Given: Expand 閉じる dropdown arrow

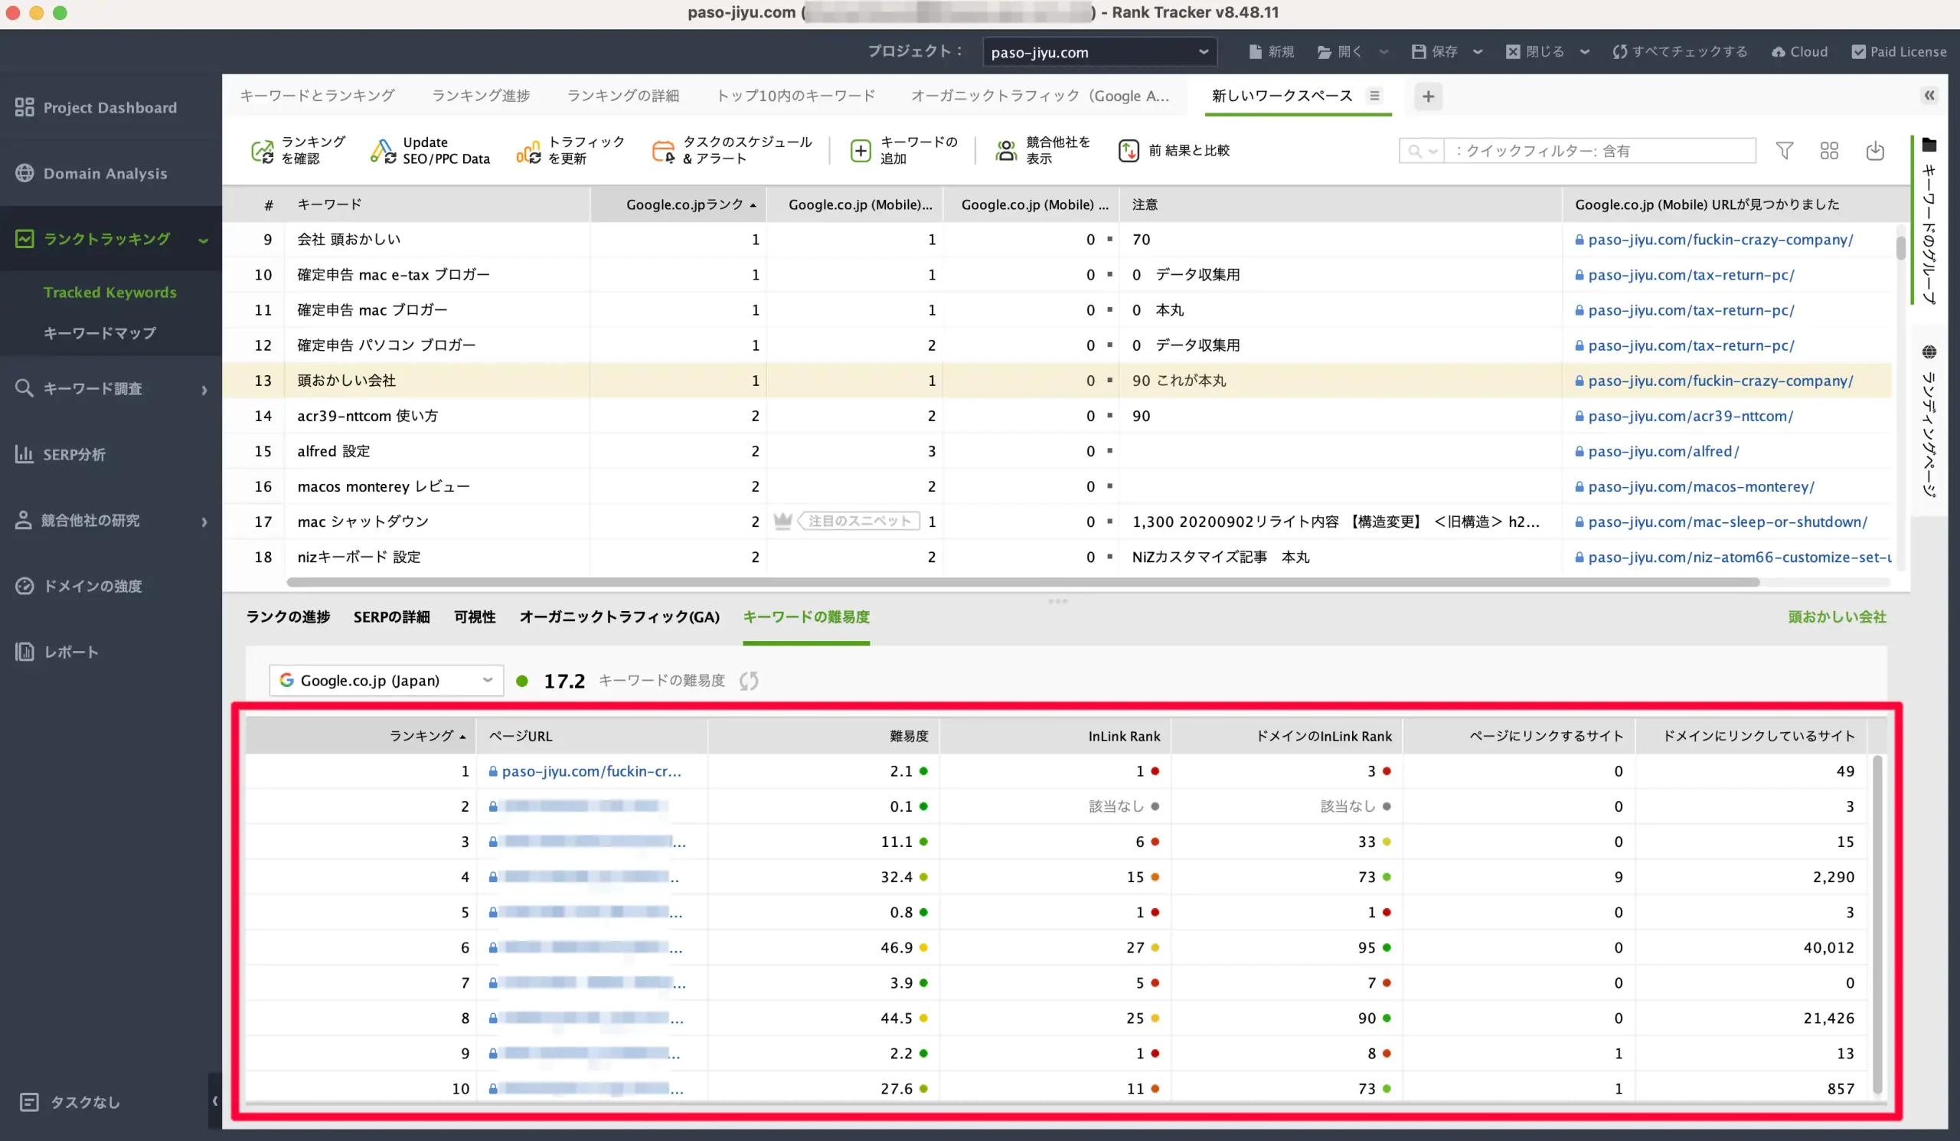Looking at the screenshot, I should coord(1584,52).
